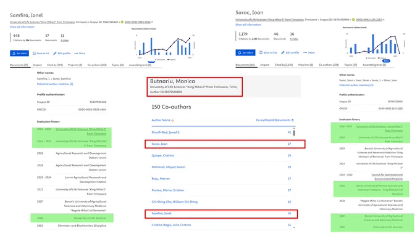420x236 pixels.
Task: Click the Set alert button on Samfira profile
Action: click(19, 53)
